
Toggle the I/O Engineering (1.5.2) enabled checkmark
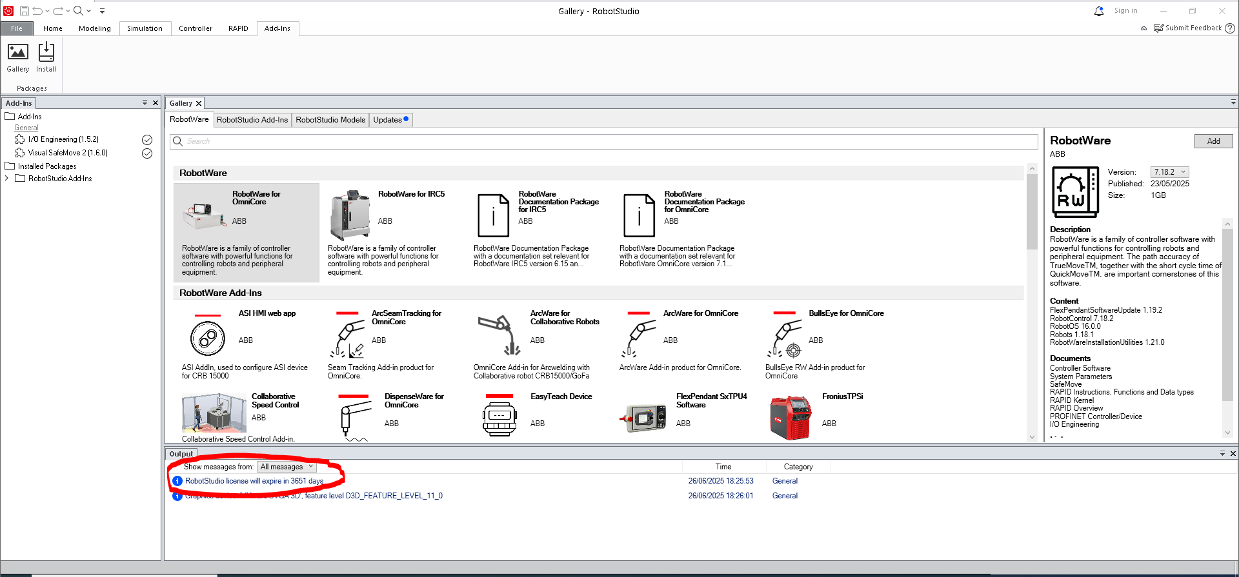pyautogui.click(x=147, y=140)
